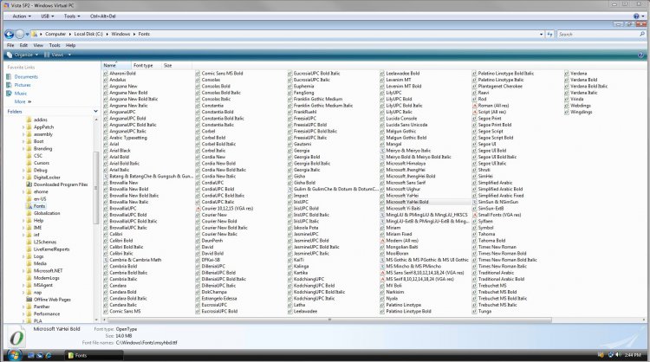
Task: Sort by the Font type column header
Action: 143,65
